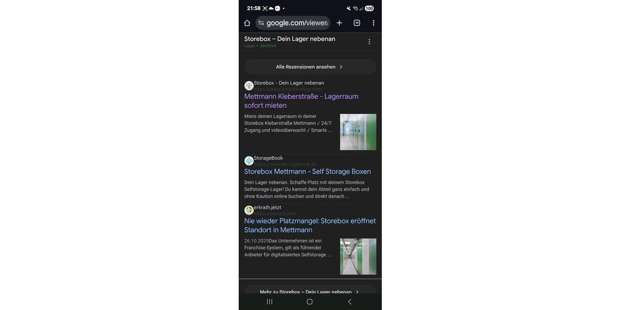Viewport: 620px width, 310px height.
Task: Open site info icon in address bar
Action: click(261, 23)
